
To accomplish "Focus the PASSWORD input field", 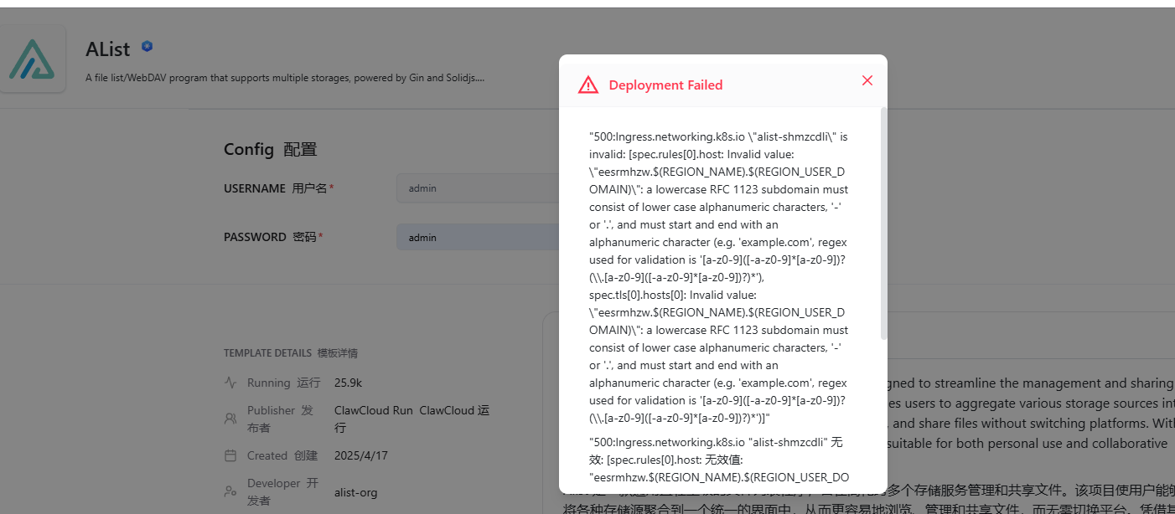I will 478,237.
